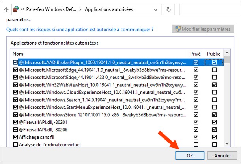The image size is (241, 164).
Task: Open Pare-feu Windows Def... breadcrumb
Action: click(x=51, y=9)
